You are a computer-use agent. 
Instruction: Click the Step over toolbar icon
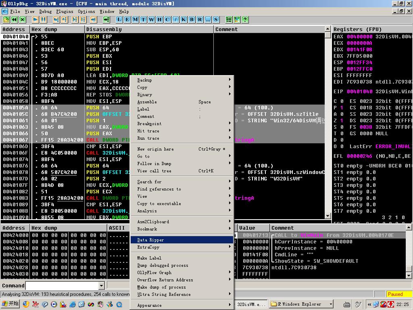click(x=64, y=19)
